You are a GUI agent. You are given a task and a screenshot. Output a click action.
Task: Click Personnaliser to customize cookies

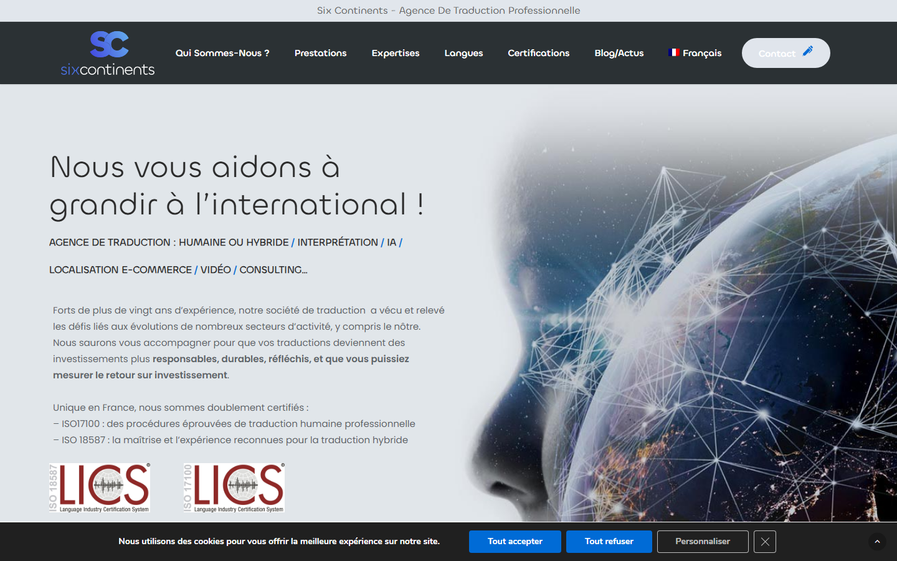(703, 542)
